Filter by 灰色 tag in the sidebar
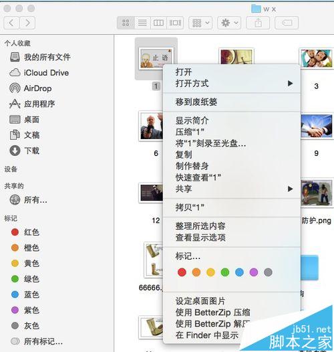This screenshot has width=334, height=352. [x=25, y=326]
